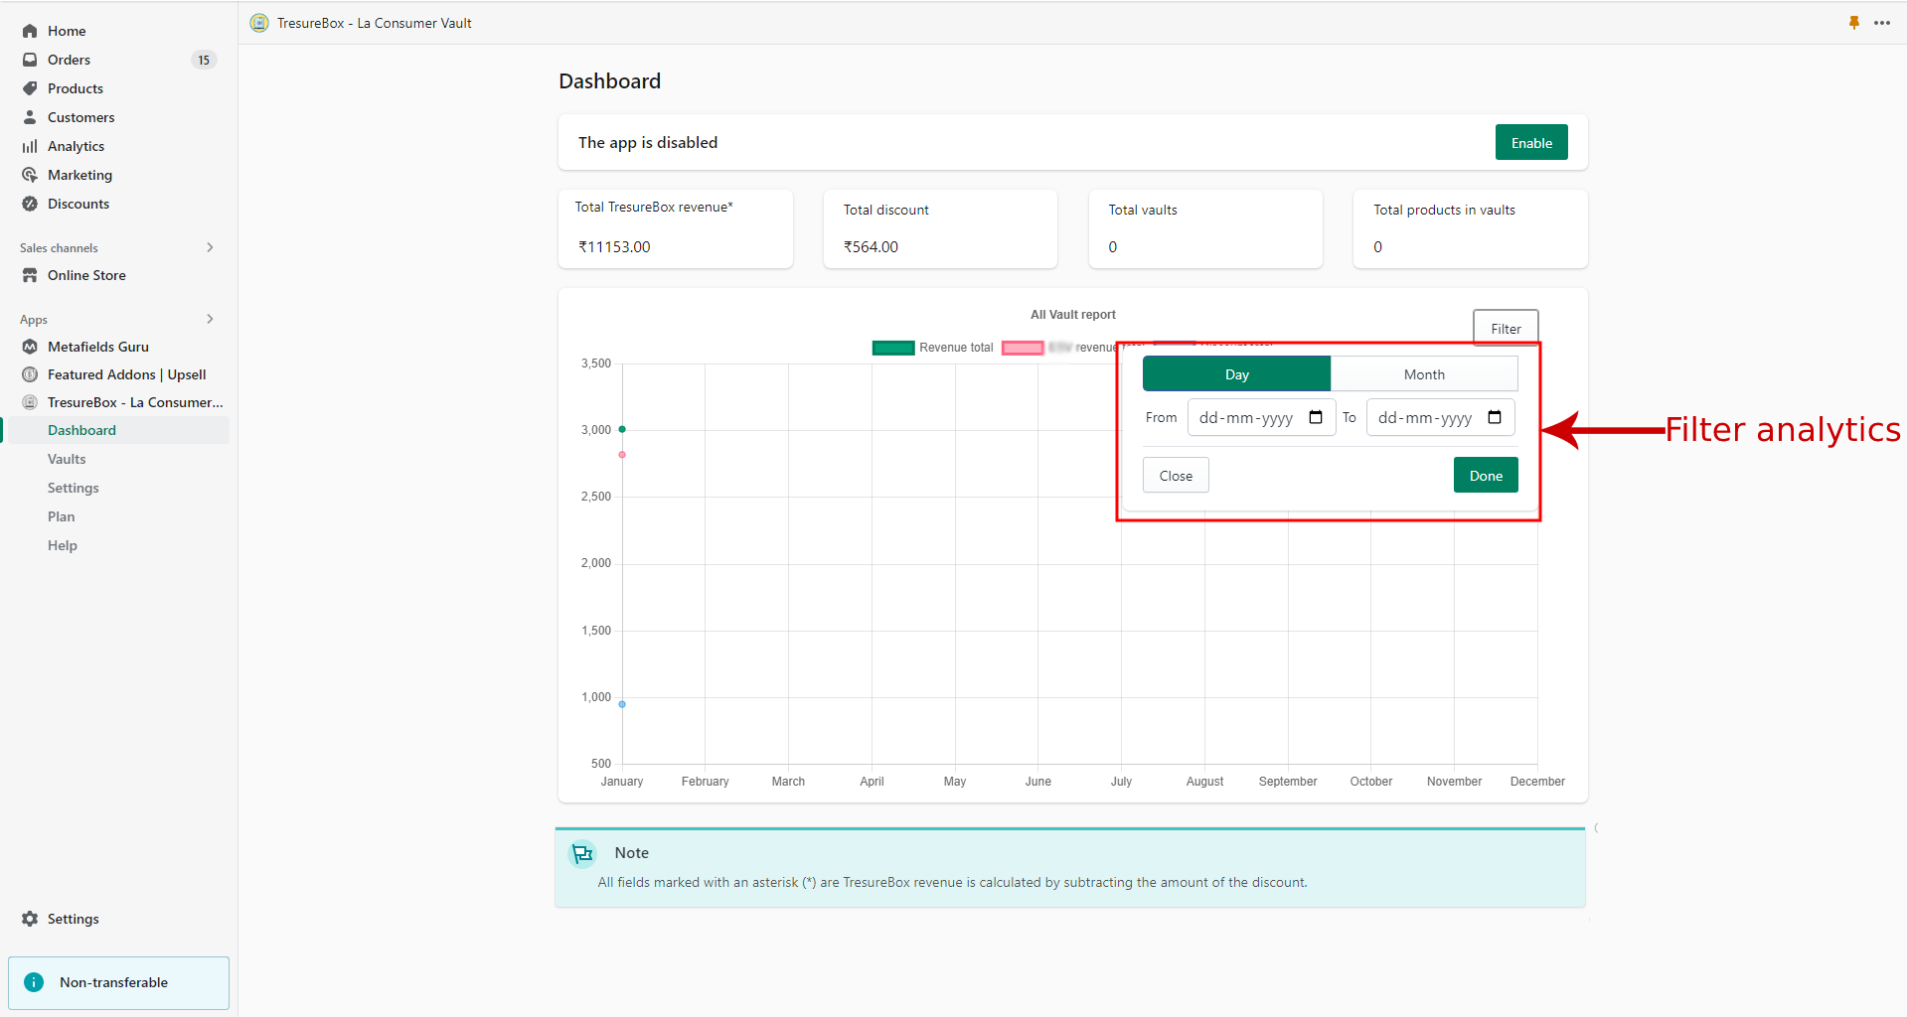Open the three-dot more options menu
The image size is (1907, 1017).
(x=1882, y=23)
